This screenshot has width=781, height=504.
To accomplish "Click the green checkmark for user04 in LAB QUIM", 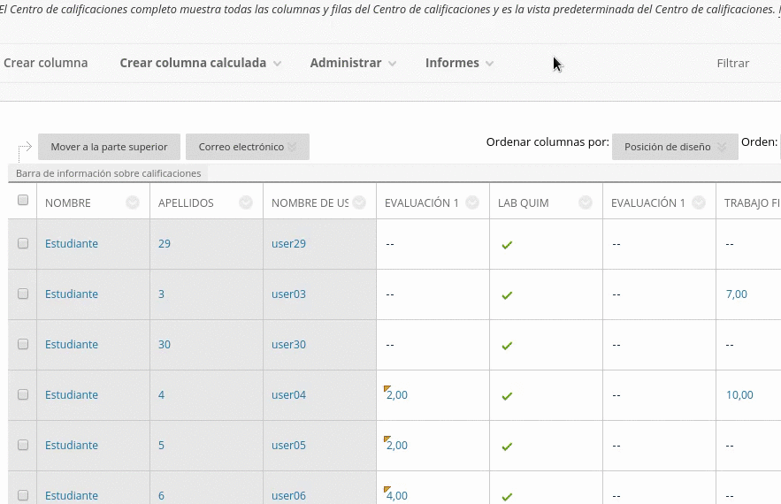I will click(x=507, y=396).
